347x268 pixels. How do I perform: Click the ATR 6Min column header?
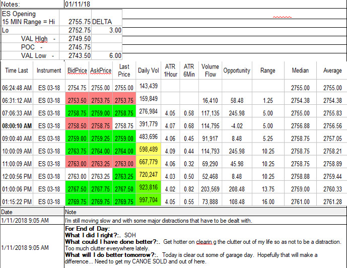(x=189, y=71)
